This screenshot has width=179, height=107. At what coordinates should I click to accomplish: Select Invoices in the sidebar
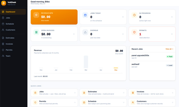click(x=13, y=44)
